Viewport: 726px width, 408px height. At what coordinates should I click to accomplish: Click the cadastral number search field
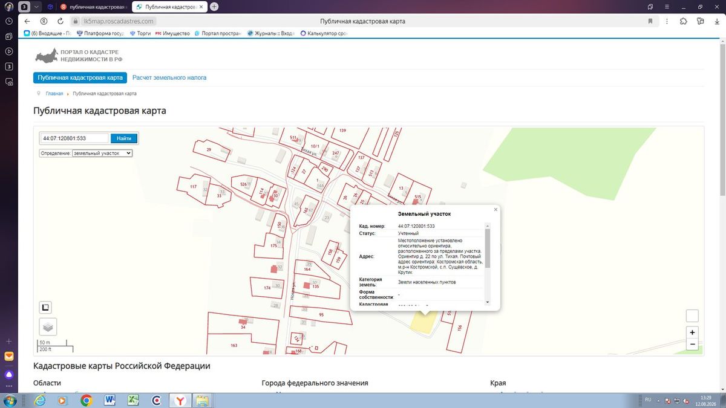tap(74, 138)
